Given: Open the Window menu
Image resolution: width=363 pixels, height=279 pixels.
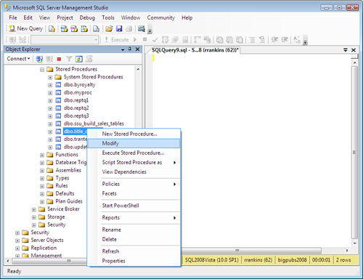Looking at the screenshot, I should click(x=131, y=17).
